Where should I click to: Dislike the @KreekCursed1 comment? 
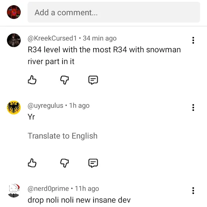[65, 80]
